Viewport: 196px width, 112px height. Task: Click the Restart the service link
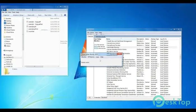pos(96,48)
